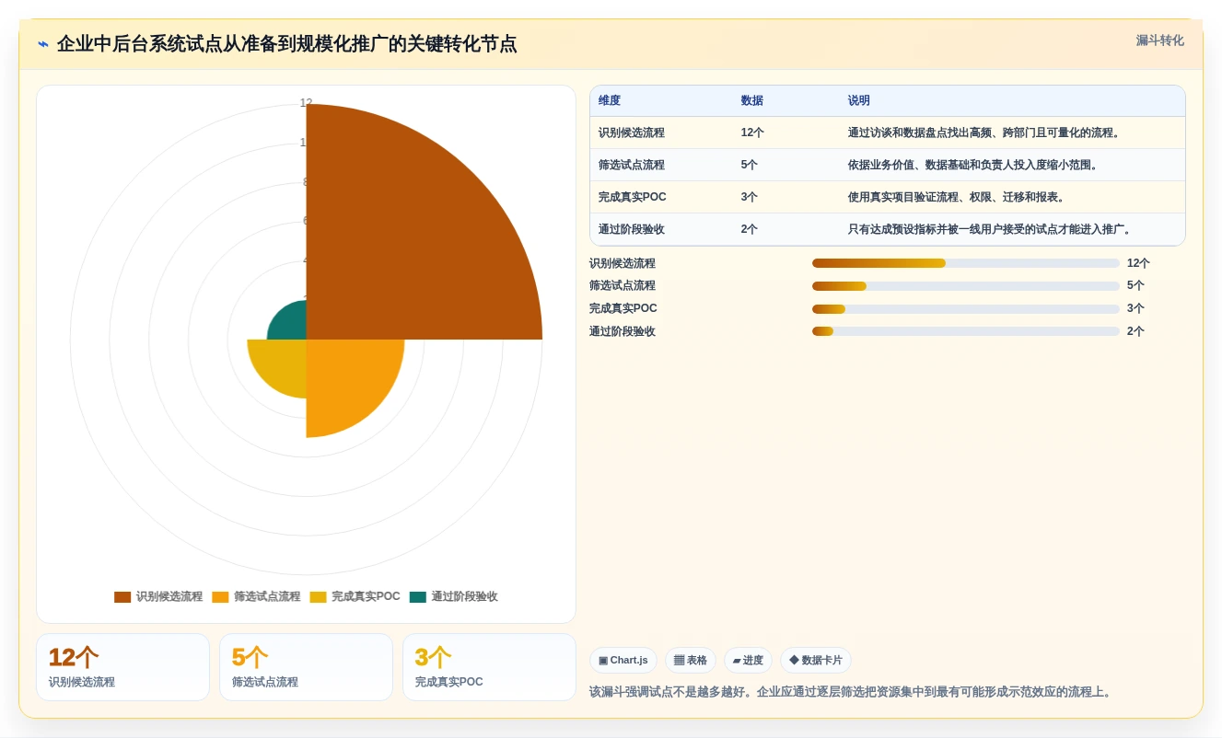Click the 识别候选流程 legend label
The height and width of the screenshot is (738, 1222).
tap(169, 597)
